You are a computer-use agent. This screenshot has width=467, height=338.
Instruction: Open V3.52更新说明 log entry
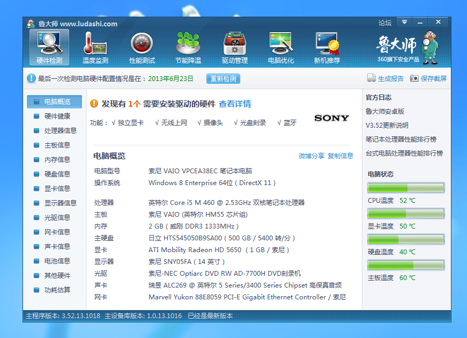point(387,126)
